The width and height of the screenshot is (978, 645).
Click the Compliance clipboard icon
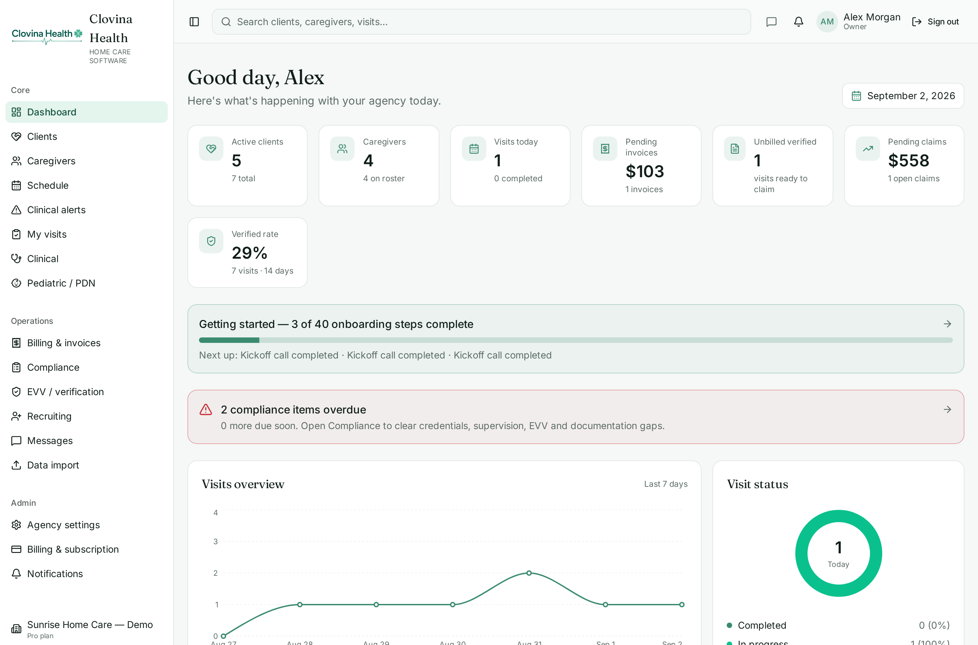pos(16,367)
